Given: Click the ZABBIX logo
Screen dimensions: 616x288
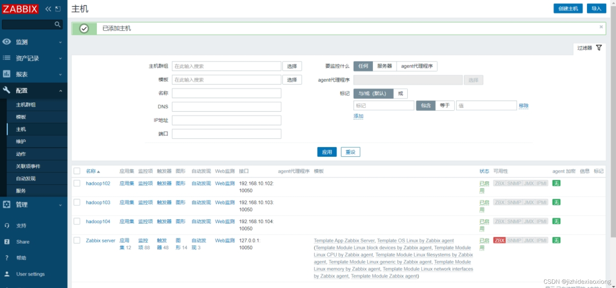Looking at the screenshot, I should coord(20,9).
